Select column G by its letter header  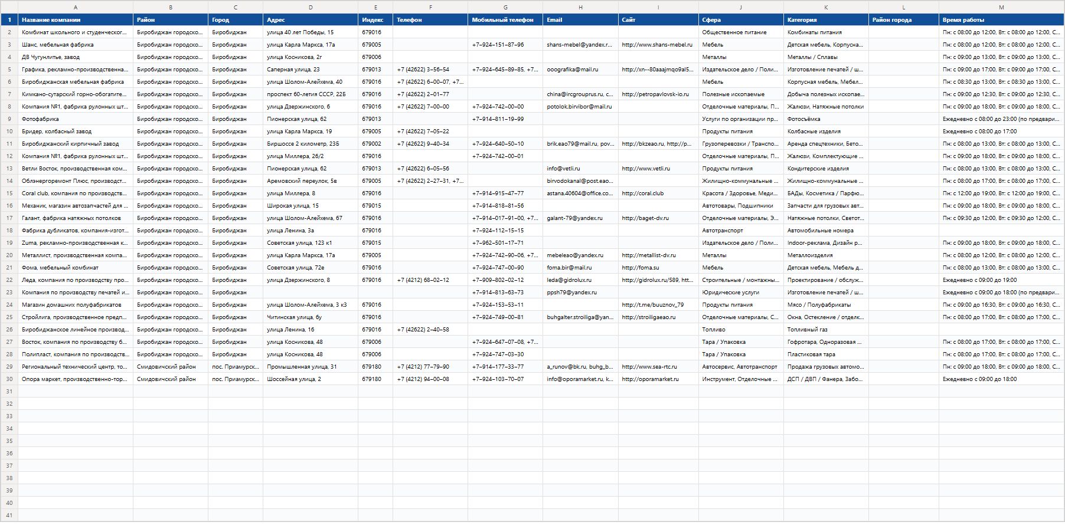pos(505,7)
